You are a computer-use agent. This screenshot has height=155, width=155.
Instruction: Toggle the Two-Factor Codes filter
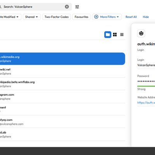coord(57,17)
